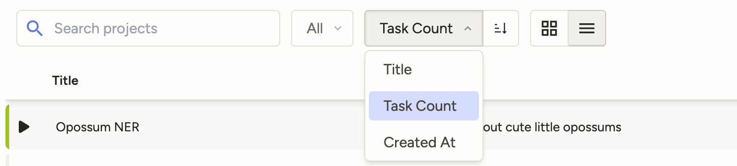Image resolution: width=737 pixels, height=166 pixels.
Task: Click the magnifying glass search icon
Action: 34,28
